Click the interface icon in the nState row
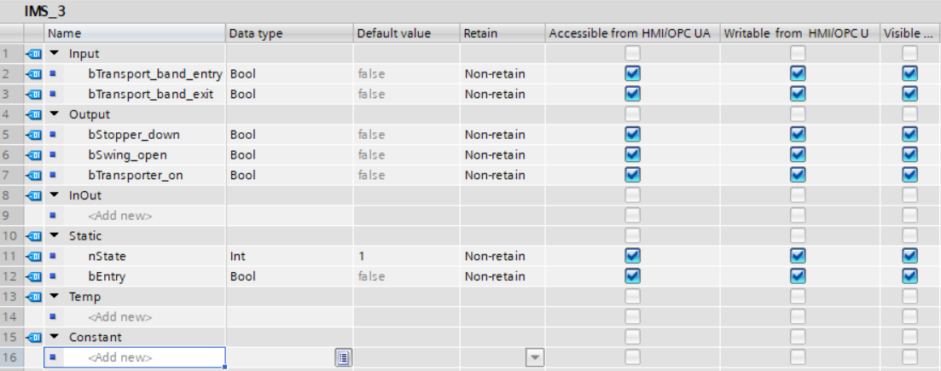Screen dimensions: 941x371 click(x=33, y=256)
